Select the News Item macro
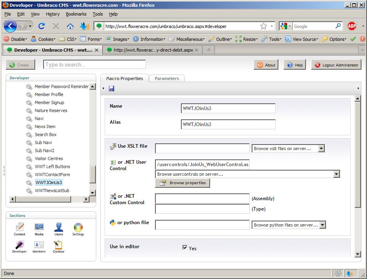The height and width of the screenshot is (279, 367). pyautogui.click(x=45, y=127)
